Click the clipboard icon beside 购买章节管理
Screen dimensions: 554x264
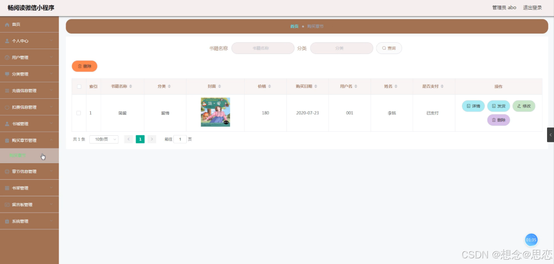[x=7, y=140]
